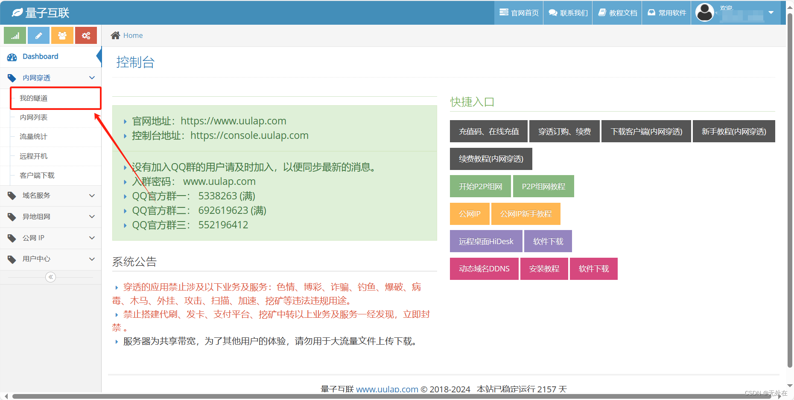
Task: Click the tag icon beside 异地组网
Action: coord(12,217)
